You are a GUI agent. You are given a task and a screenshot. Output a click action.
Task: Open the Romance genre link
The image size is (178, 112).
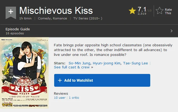click(60, 18)
